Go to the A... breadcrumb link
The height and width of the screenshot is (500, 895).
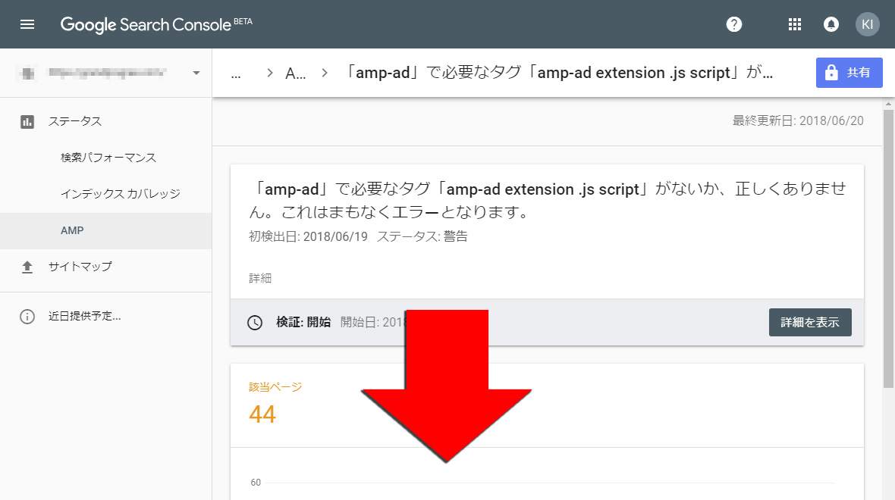295,73
